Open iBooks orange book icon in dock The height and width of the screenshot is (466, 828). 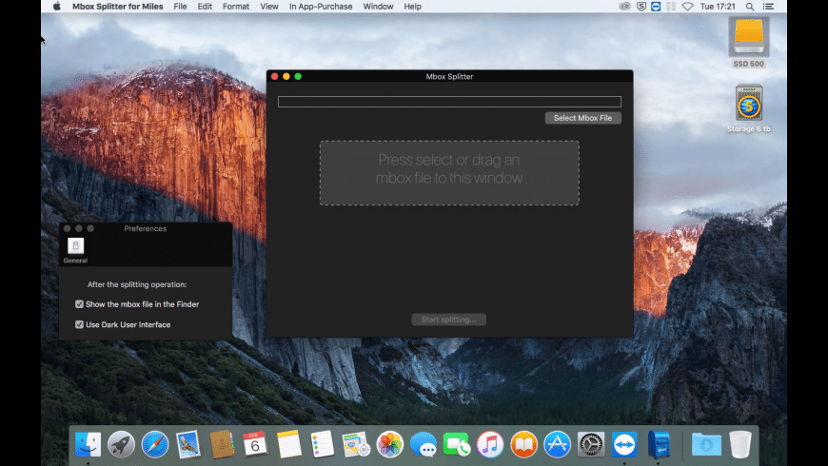[523, 444]
